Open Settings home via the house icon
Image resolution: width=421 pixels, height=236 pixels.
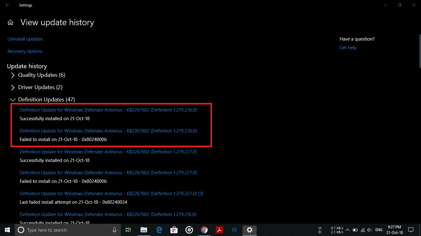click(10, 22)
